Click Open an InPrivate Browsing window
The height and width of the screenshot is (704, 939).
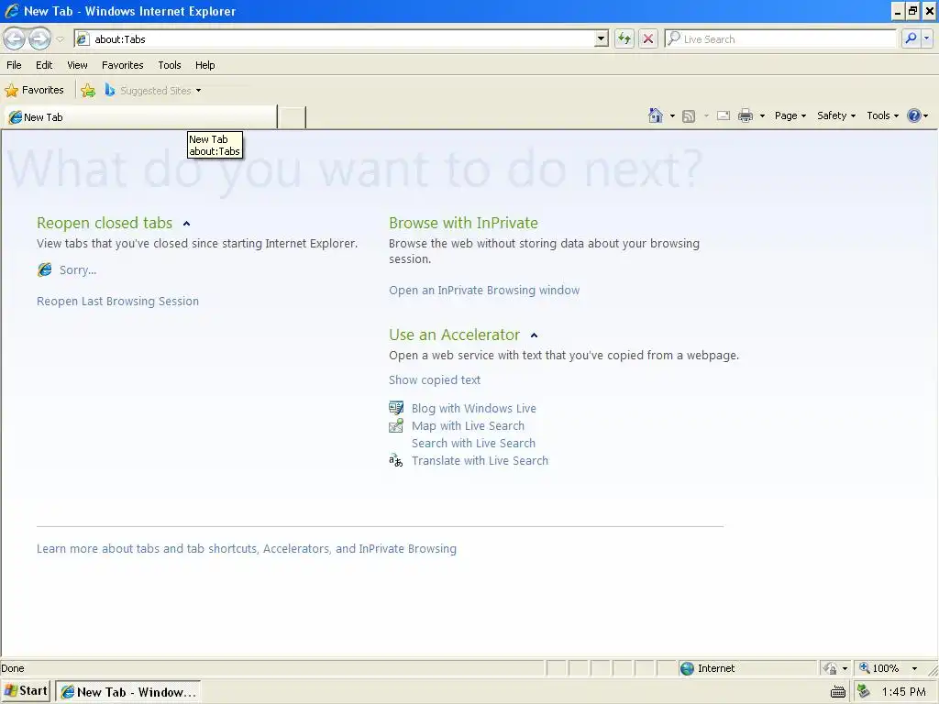click(484, 291)
